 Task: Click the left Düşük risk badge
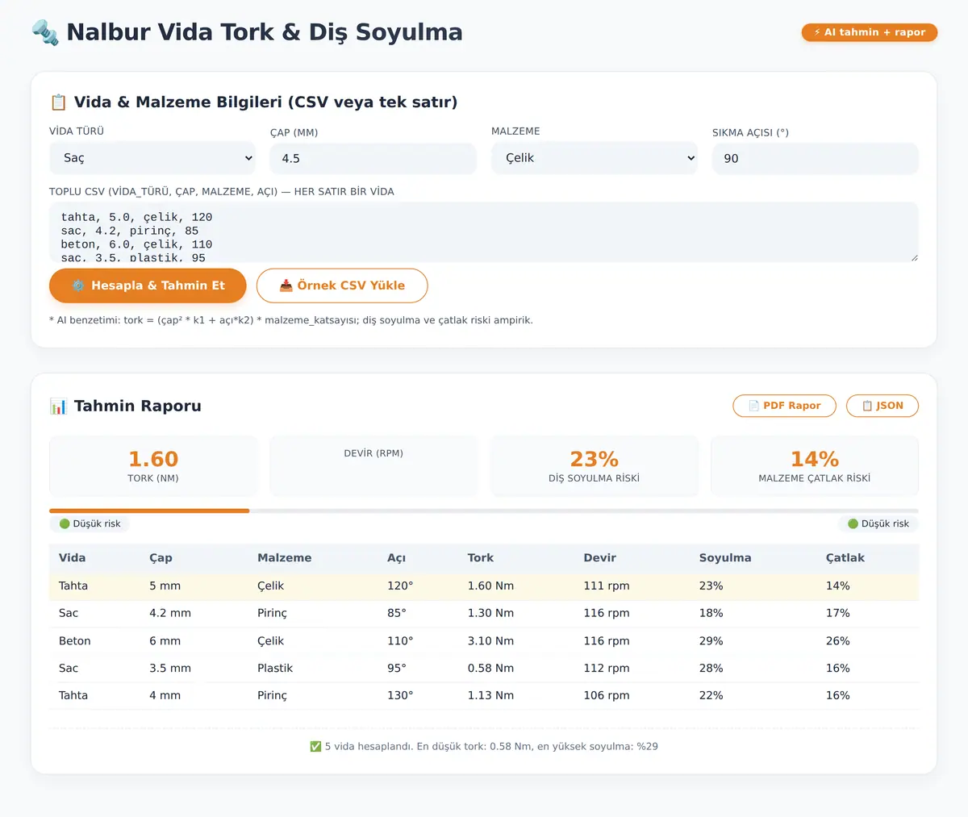pyautogui.click(x=90, y=523)
